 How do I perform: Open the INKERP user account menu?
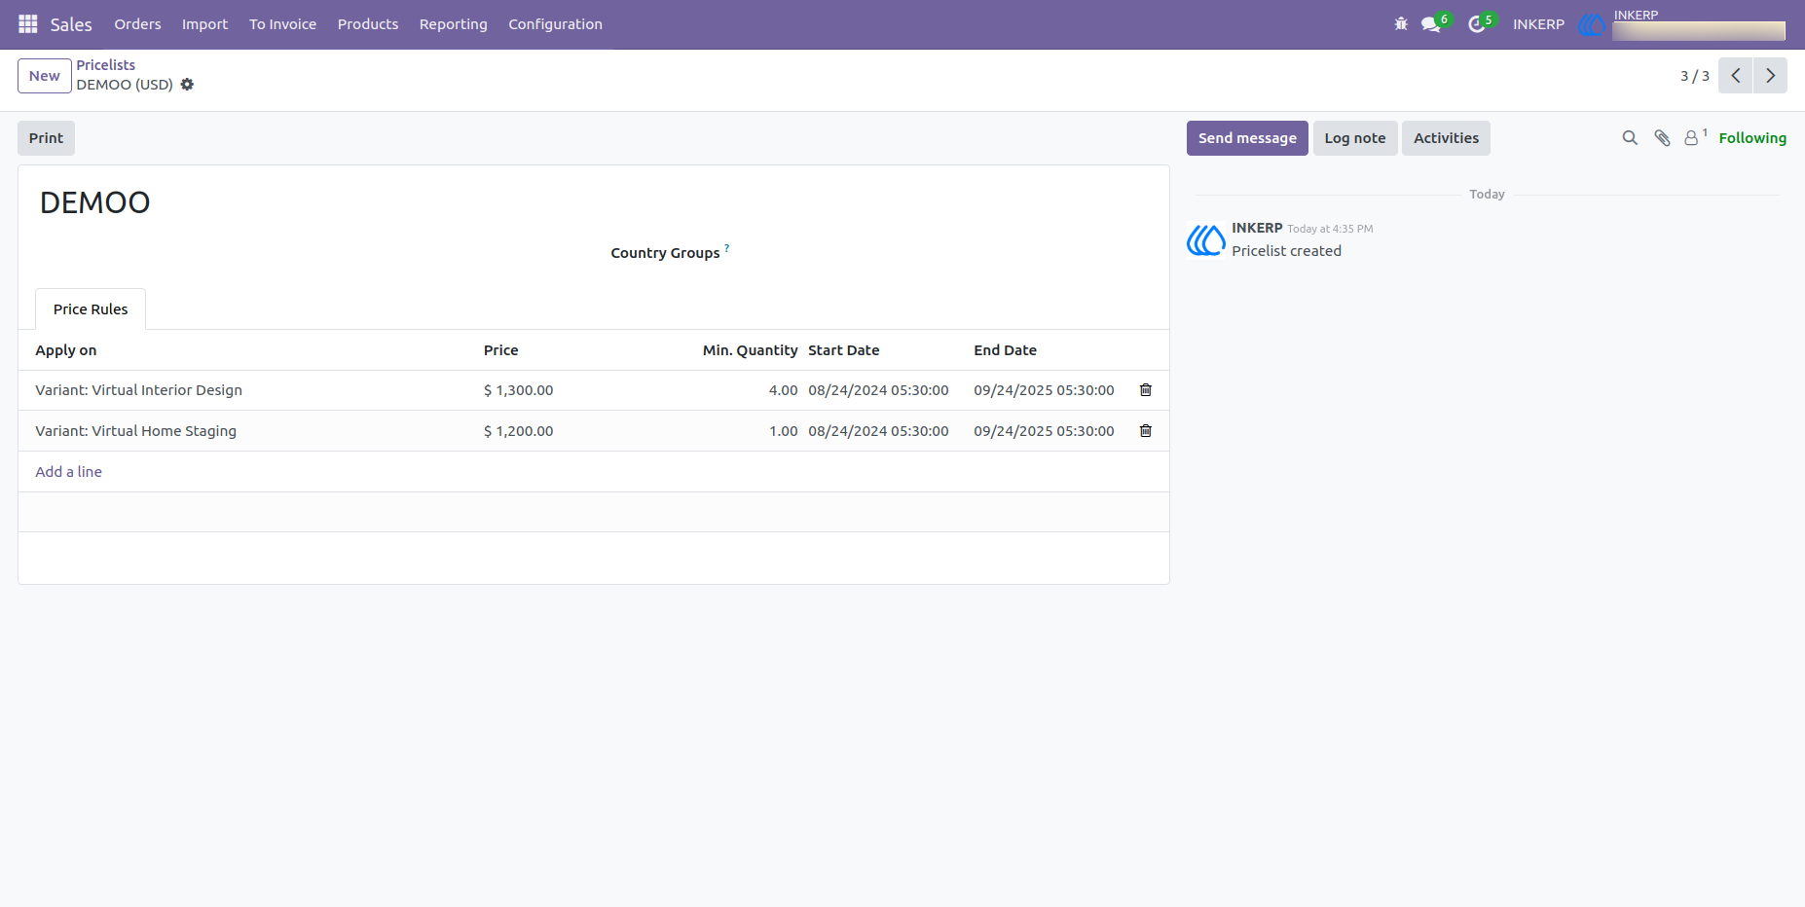[x=1683, y=24]
